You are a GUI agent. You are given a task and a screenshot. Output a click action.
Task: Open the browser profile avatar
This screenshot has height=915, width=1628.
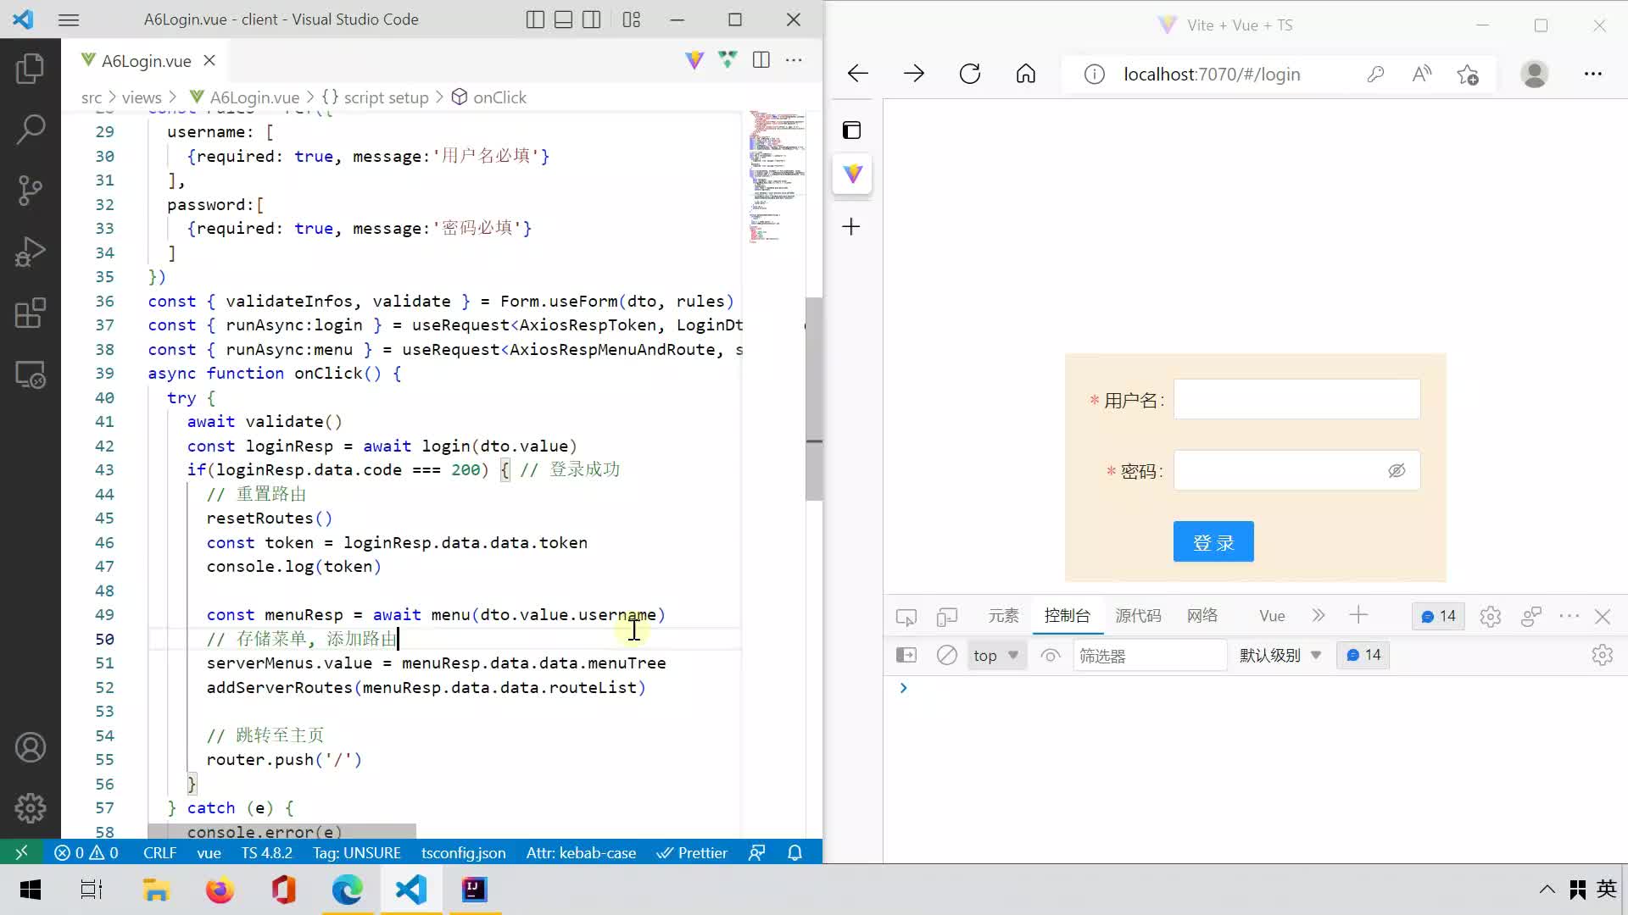(1534, 74)
